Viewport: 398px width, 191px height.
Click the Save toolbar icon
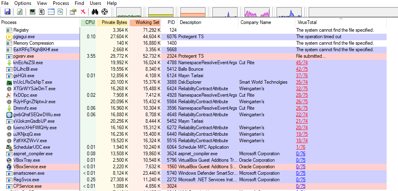pos(7,11)
